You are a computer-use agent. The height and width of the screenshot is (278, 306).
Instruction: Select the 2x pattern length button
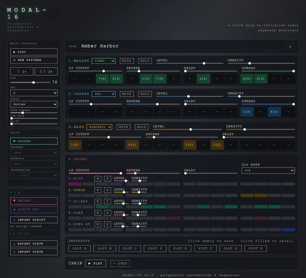(x=46, y=72)
